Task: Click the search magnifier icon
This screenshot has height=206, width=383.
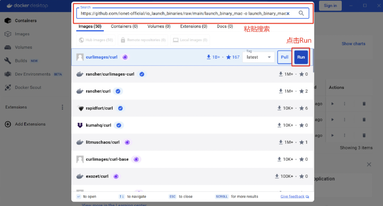Action: 301,13
